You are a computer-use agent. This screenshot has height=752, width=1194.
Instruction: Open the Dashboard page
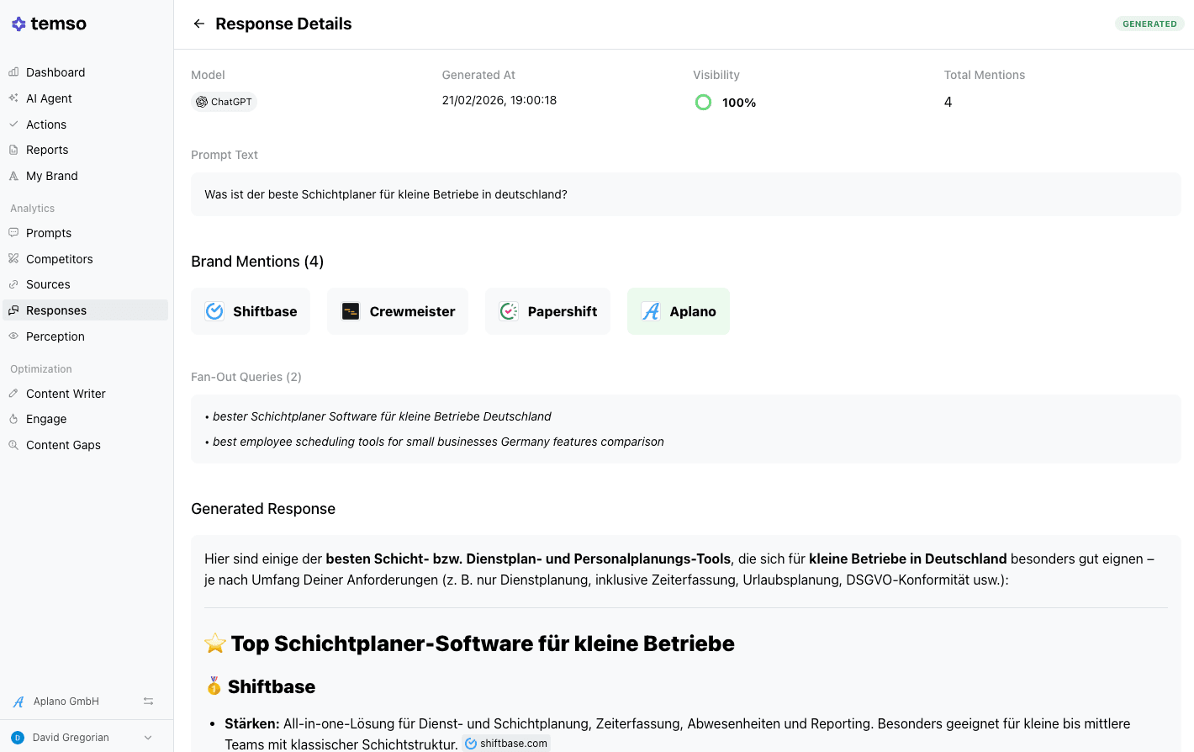click(x=55, y=72)
